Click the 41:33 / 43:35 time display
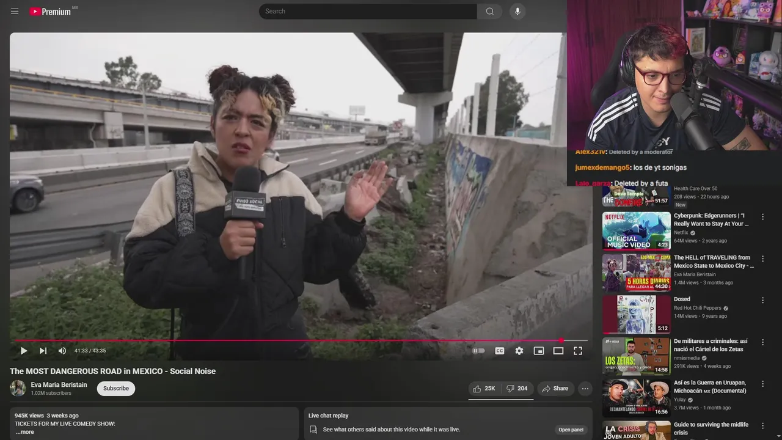 [x=90, y=351]
